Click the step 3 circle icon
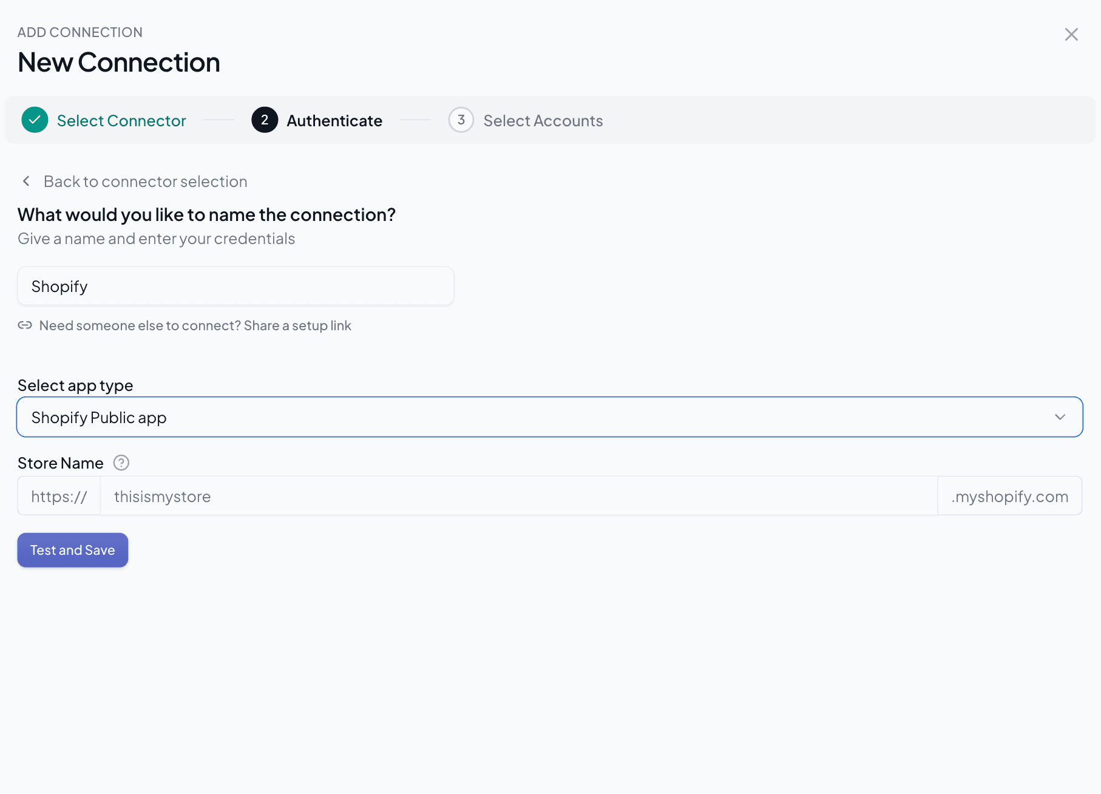 point(461,120)
